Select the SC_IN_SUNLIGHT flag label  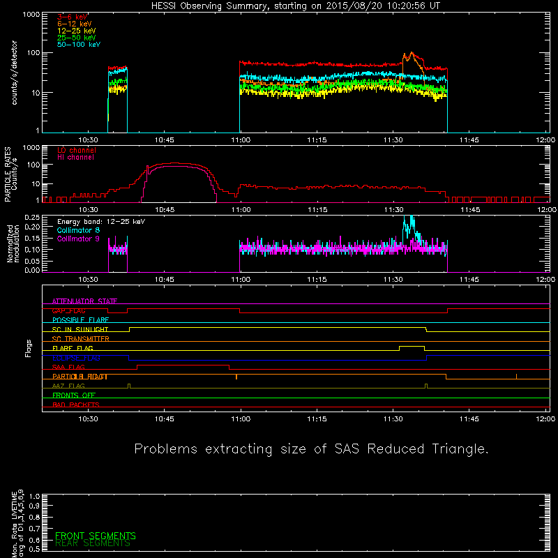80,329
